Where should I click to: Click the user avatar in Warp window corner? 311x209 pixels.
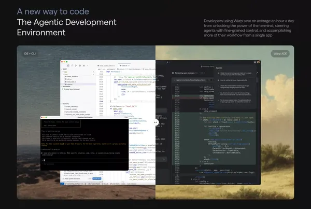(259, 62)
